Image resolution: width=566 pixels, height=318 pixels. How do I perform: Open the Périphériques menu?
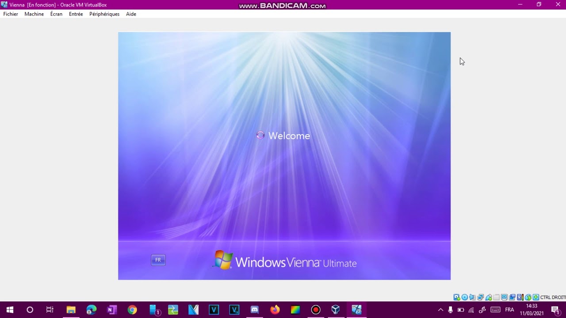(x=104, y=14)
